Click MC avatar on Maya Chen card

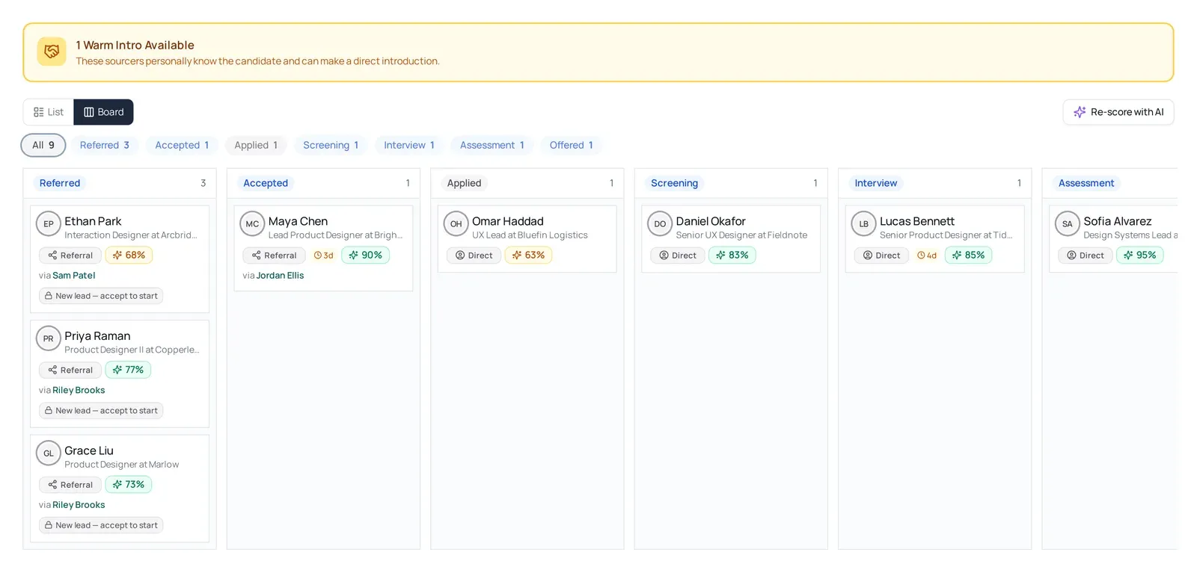click(252, 223)
